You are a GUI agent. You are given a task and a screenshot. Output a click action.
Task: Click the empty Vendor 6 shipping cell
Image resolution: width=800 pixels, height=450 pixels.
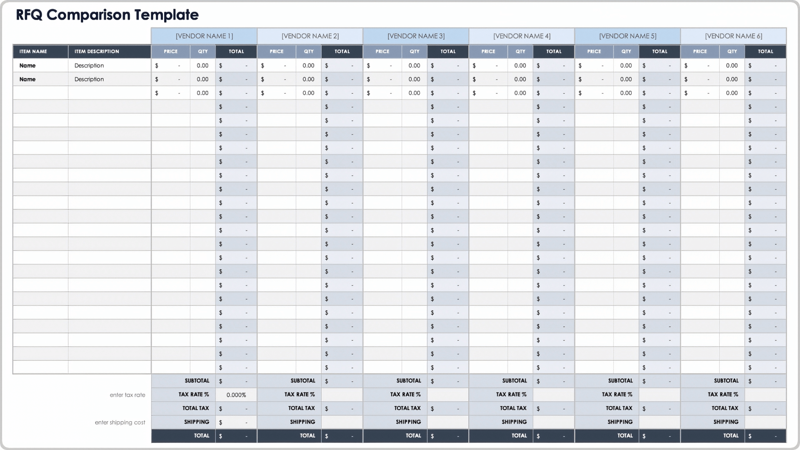coord(765,422)
